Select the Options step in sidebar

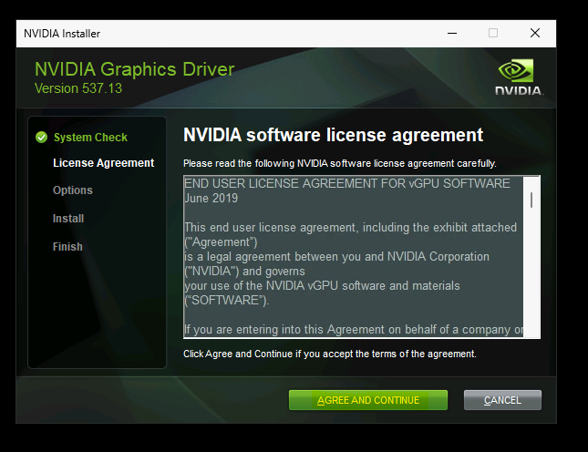[x=73, y=190]
